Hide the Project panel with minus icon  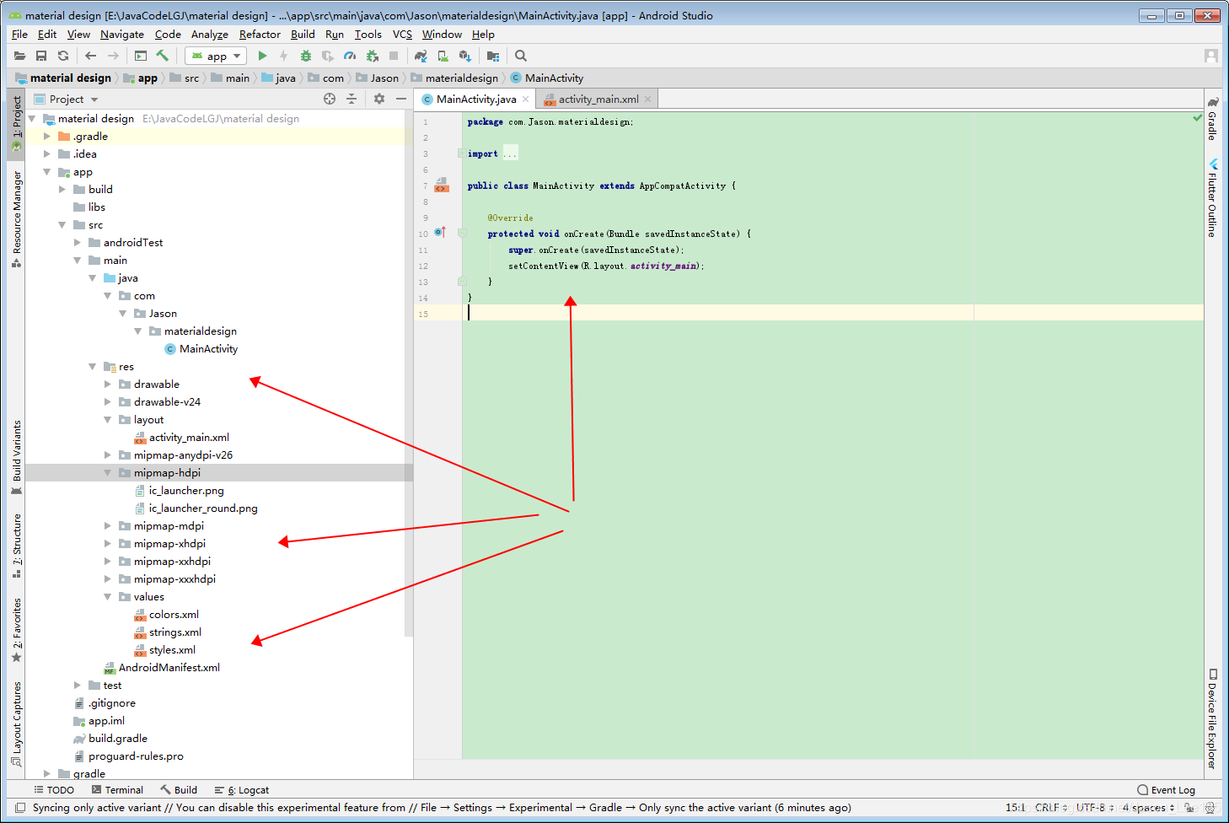click(401, 99)
